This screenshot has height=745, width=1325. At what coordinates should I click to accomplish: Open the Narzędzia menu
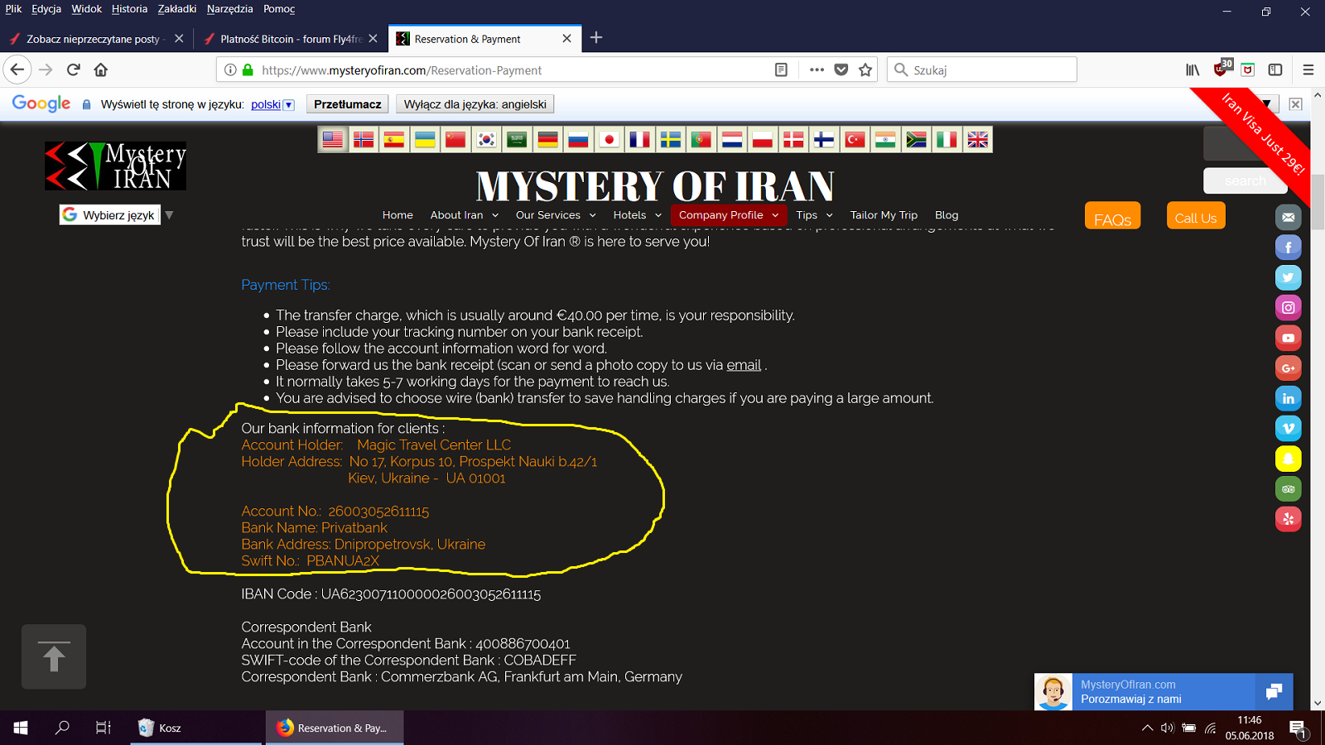[x=230, y=9]
